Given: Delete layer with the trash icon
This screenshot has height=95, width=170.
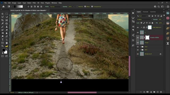Looking at the screenshot, I should [161, 92].
